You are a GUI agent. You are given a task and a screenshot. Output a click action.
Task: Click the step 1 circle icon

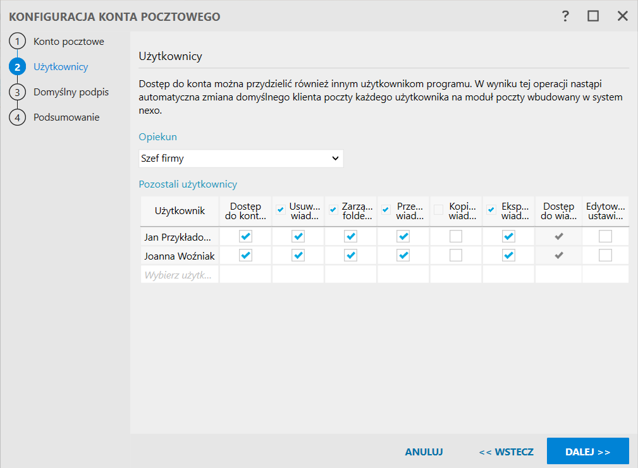pos(18,42)
